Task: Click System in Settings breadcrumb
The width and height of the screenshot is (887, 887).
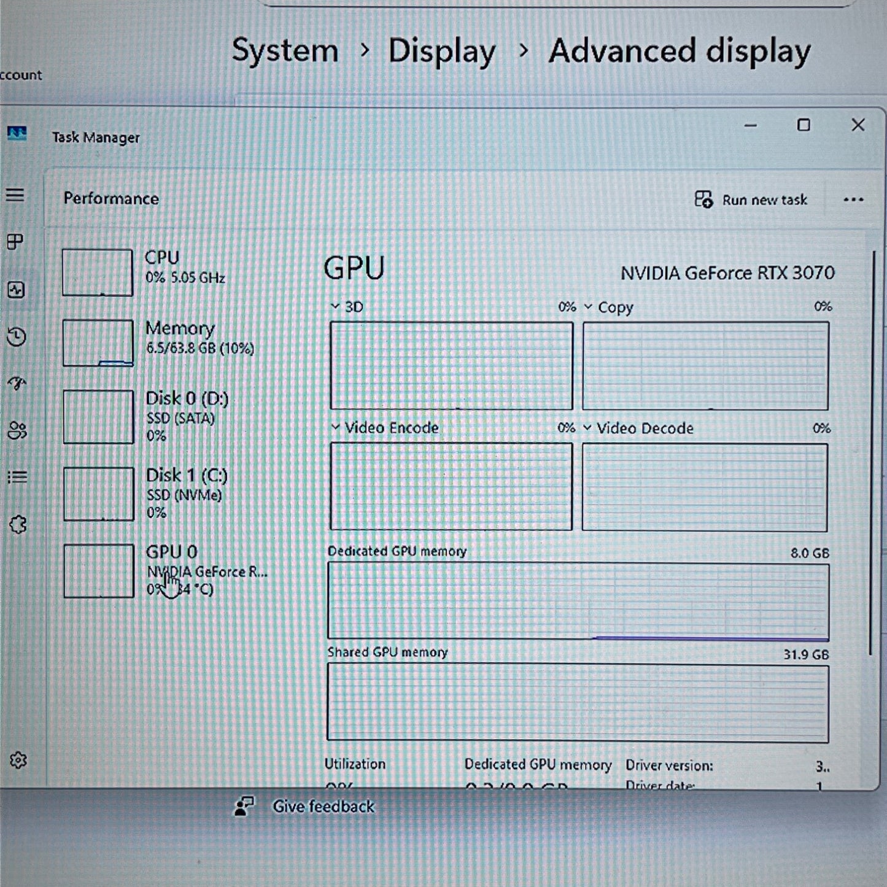Action: [285, 50]
